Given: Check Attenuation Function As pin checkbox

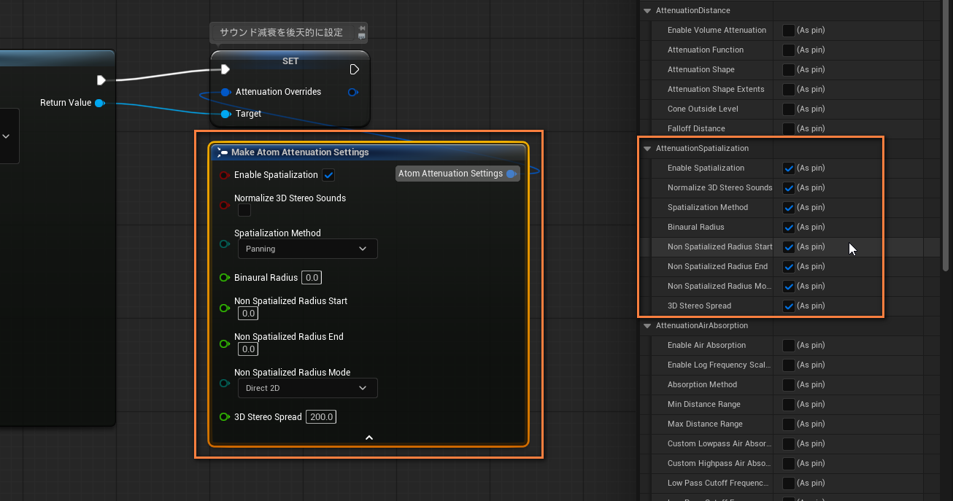Looking at the screenshot, I should (x=789, y=50).
